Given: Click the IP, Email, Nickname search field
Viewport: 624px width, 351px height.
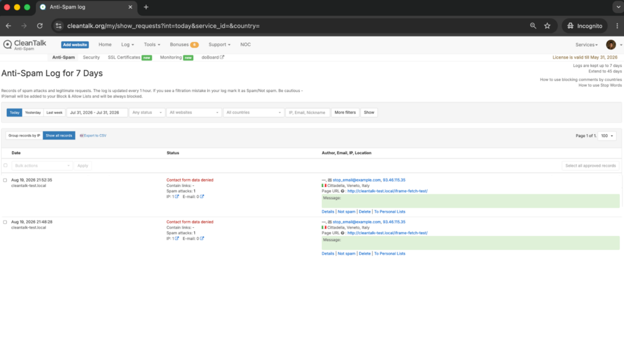Looking at the screenshot, I should click(308, 113).
